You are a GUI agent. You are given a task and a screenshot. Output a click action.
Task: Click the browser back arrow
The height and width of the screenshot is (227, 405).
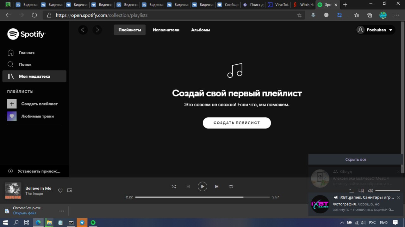click(8, 15)
